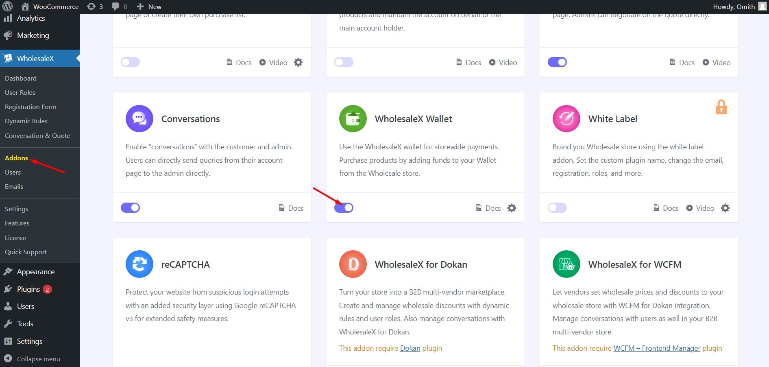The height and width of the screenshot is (367, 769).
Task: Open Emails submenu item
Action: [x=14, y=186]
